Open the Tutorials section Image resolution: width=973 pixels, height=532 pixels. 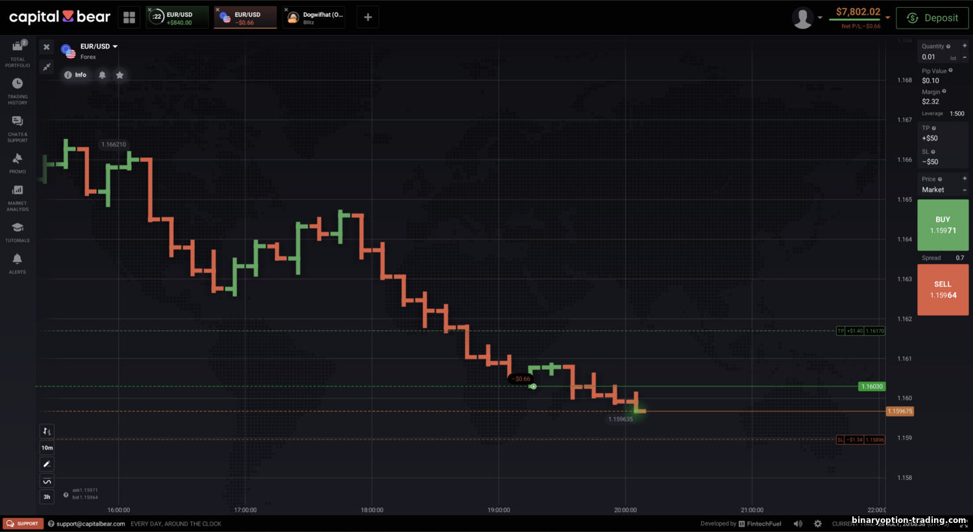pyautogui.click(x=18, y=232)
